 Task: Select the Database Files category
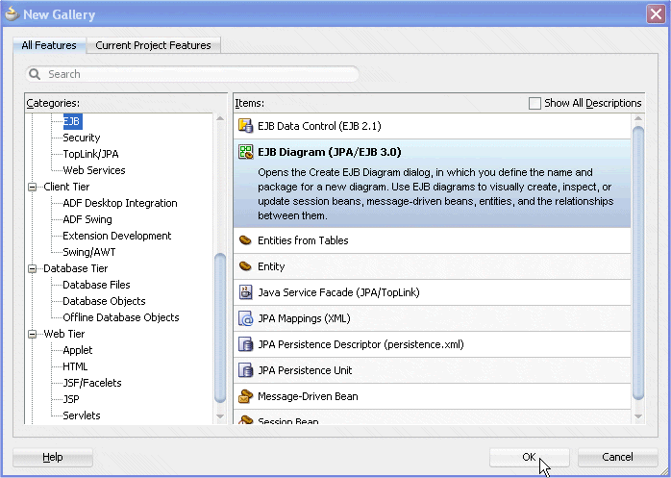(96, 285)
